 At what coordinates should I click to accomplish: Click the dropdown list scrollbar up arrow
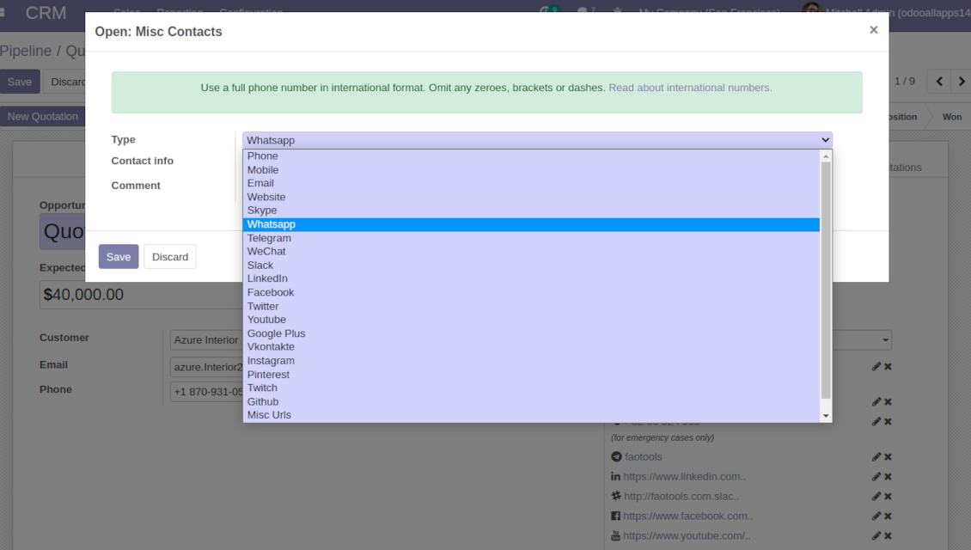point(826,156)
